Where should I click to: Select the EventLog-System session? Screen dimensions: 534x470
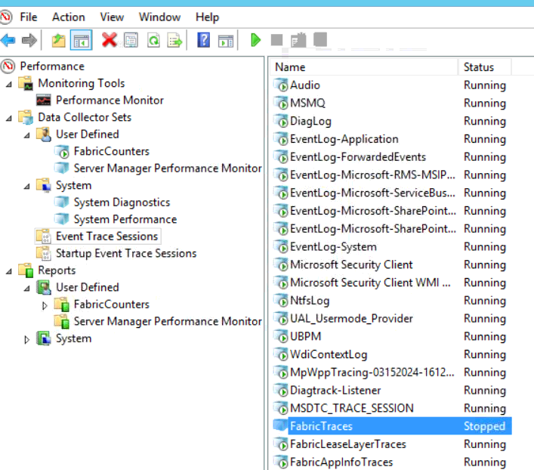tap(333, 246)
